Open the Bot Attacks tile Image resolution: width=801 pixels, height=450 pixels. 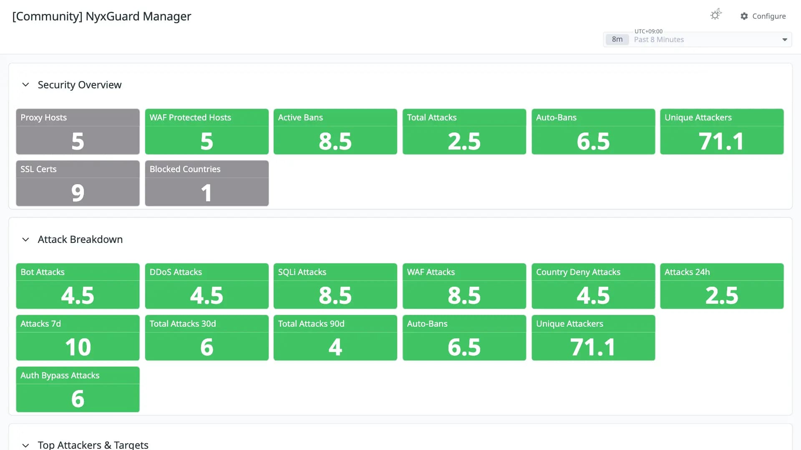(x=78, y=286)
